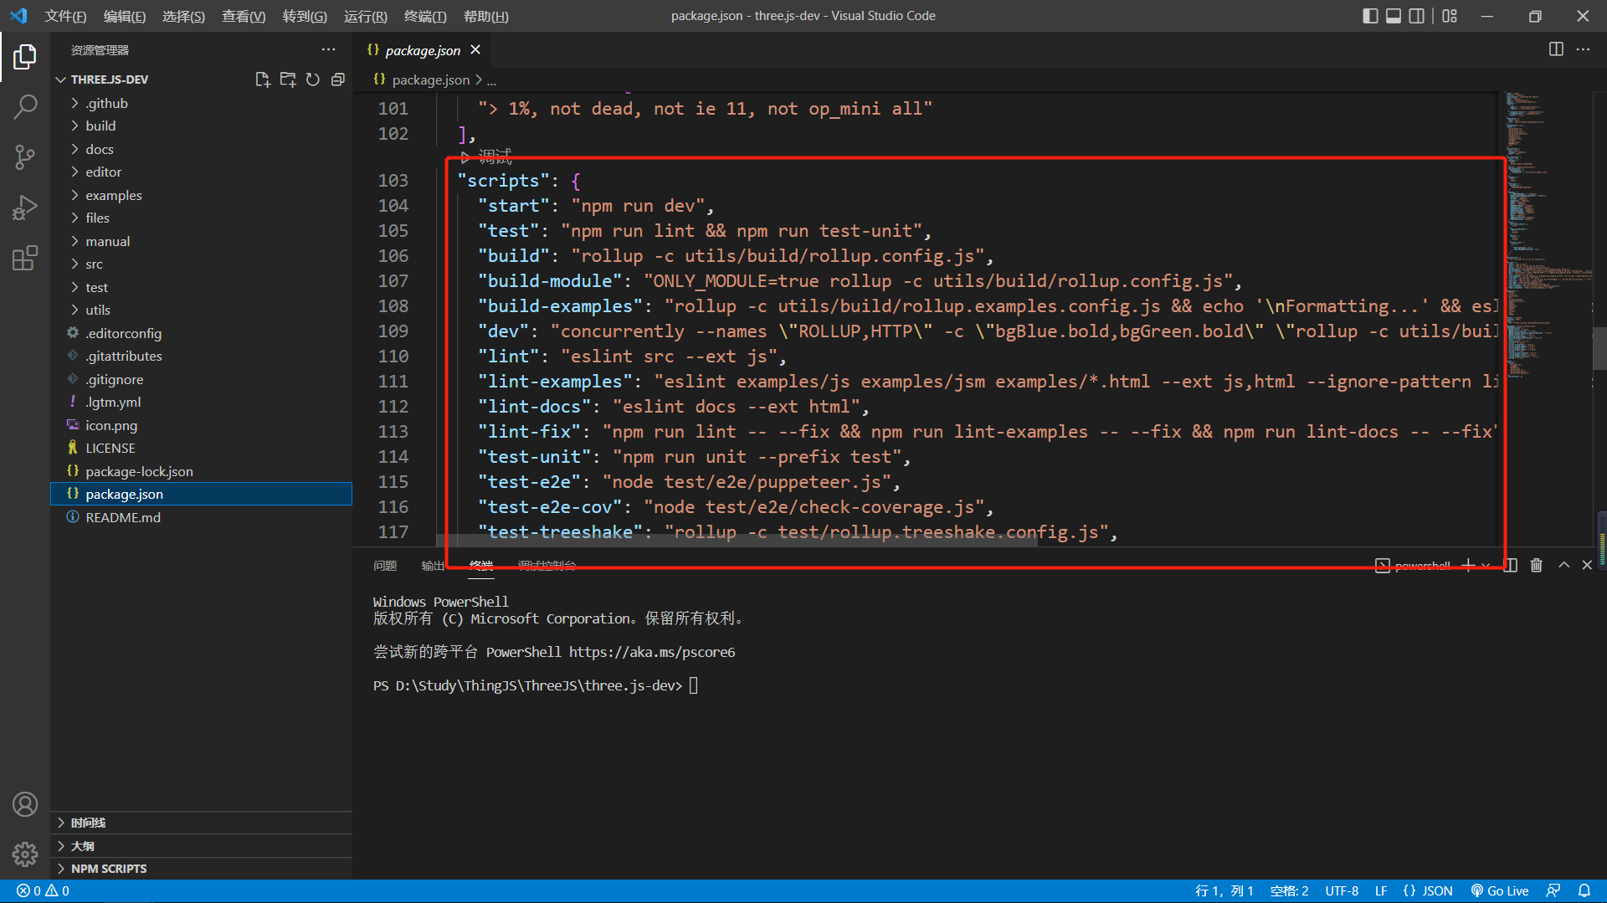
Task: Open the 选择(S) menu
Action: (x=183, y=16)
